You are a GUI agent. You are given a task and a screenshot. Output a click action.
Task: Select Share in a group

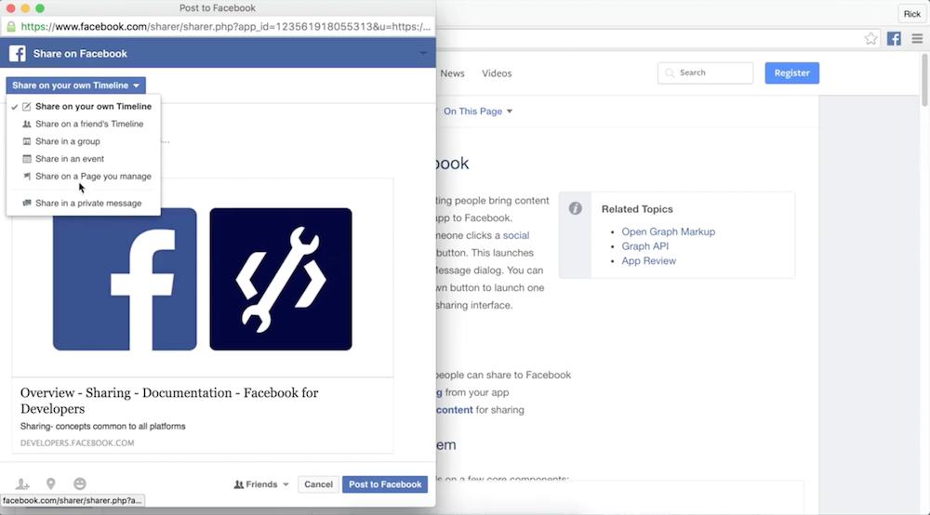pos(67,141)
